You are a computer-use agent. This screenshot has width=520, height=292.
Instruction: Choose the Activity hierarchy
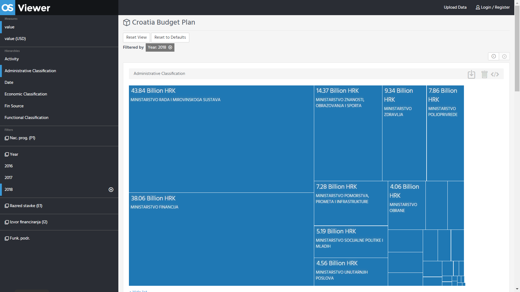coord(59,59)
